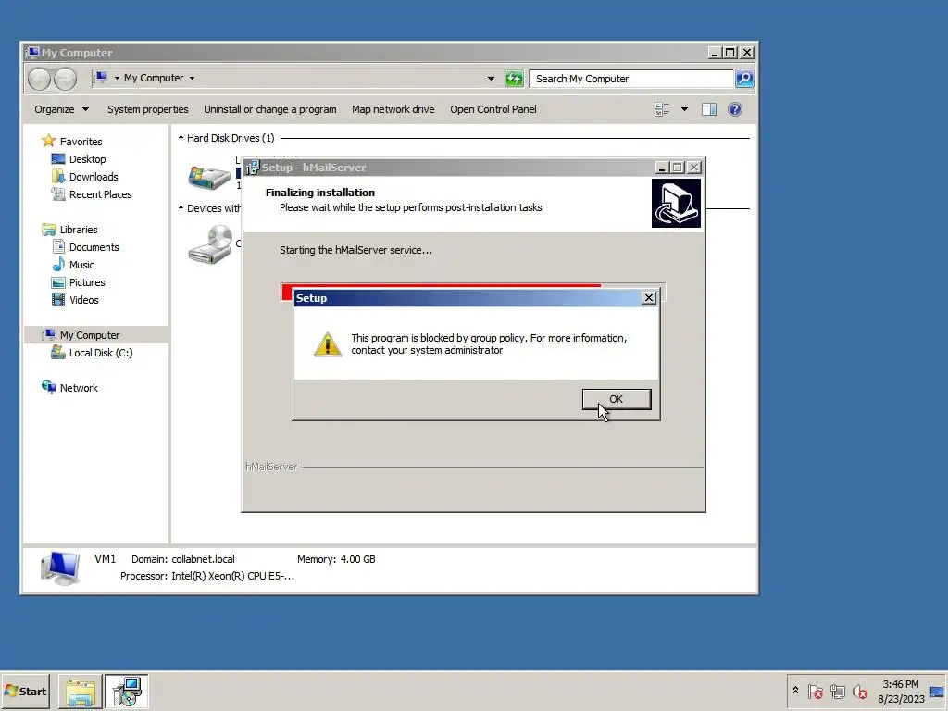Click the Setup installer taskbar icon
This screenshot has width=948, height=711.
[x=126, y=692]
